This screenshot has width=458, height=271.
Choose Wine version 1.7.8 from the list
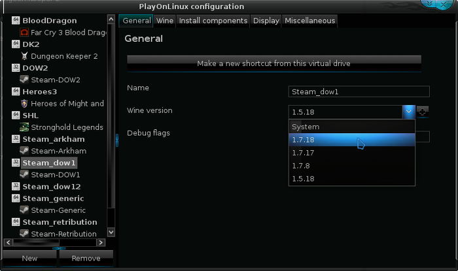click(352, 166)
